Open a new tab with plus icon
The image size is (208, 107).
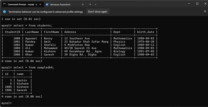[x=90, y=4]
